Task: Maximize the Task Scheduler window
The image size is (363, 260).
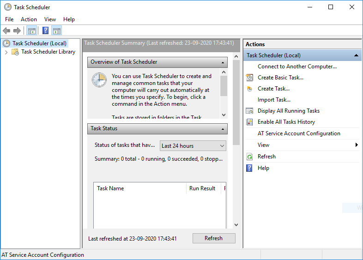Action: (x=331, y=7)
